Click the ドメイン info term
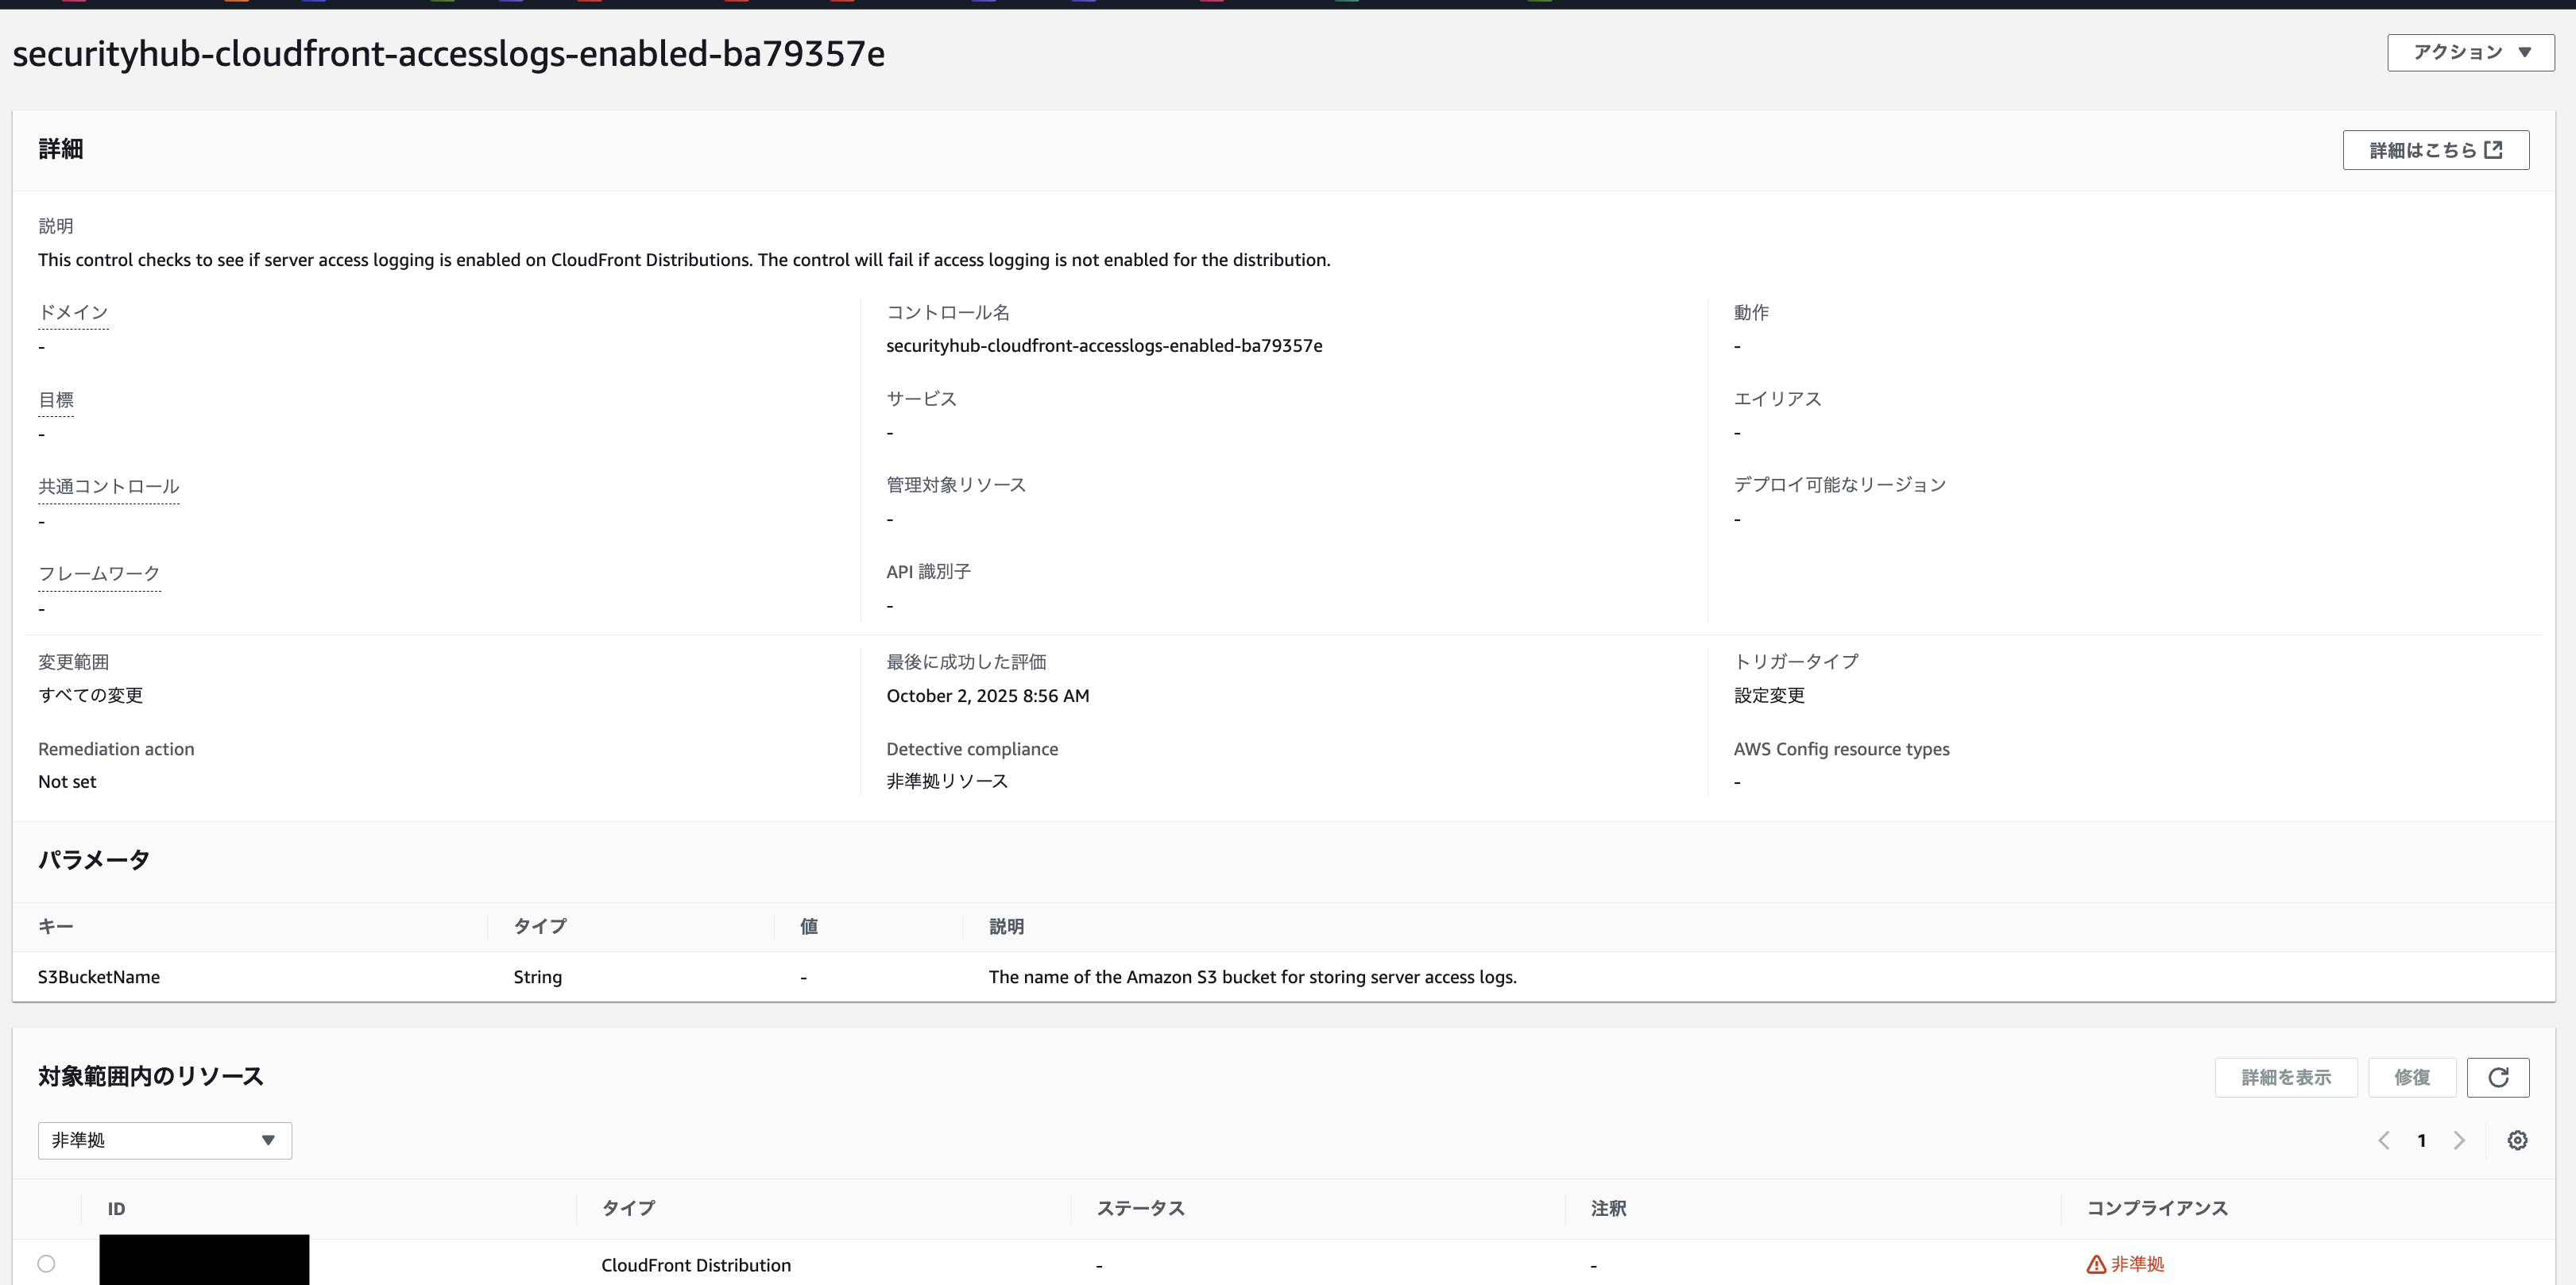The width and height of the screenshot is (2576, 1285). tap(73, 313)
